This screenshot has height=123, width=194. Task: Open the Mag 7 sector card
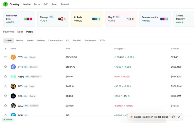[121, 19]
